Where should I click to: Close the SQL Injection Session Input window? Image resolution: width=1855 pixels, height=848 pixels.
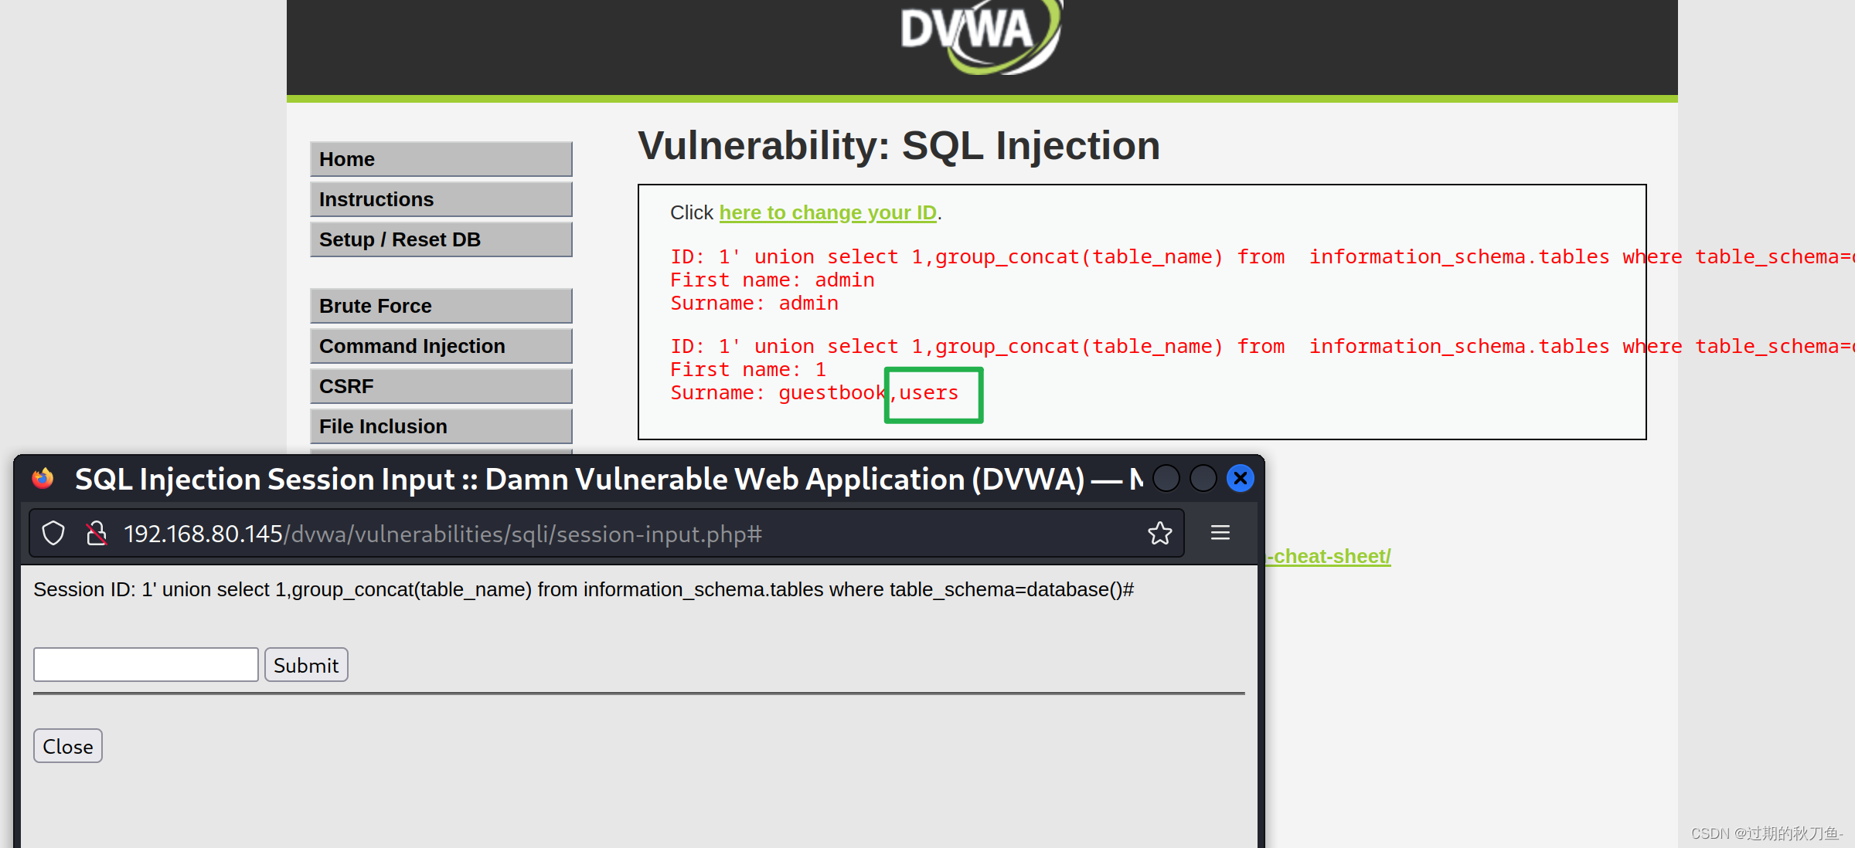click(1241, 479)
